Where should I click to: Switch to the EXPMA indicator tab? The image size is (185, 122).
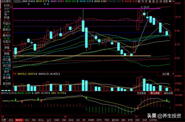153,120
